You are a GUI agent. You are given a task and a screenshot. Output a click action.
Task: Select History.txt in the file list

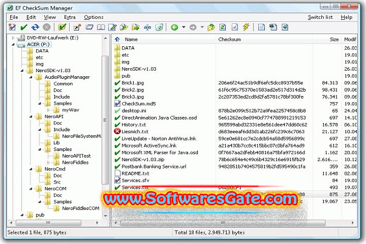[134, 125]
